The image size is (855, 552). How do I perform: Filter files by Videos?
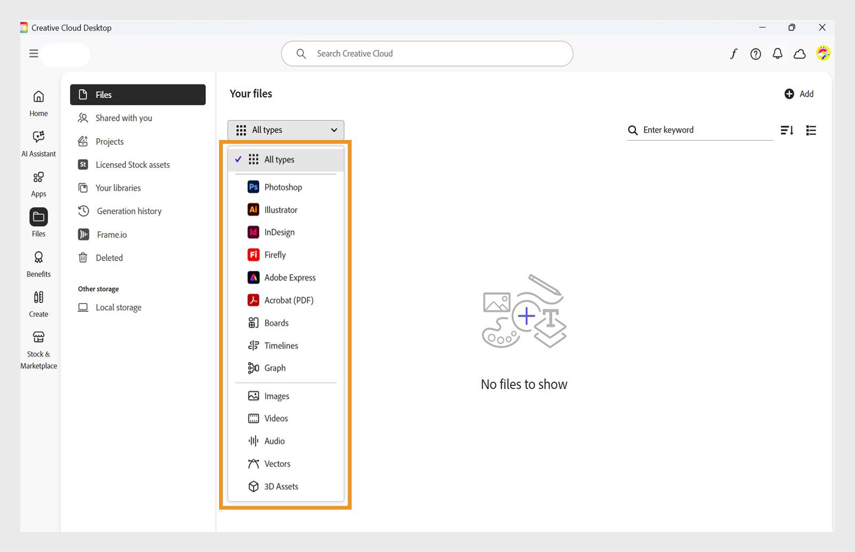pyautogui.click(x=286, y=418)
